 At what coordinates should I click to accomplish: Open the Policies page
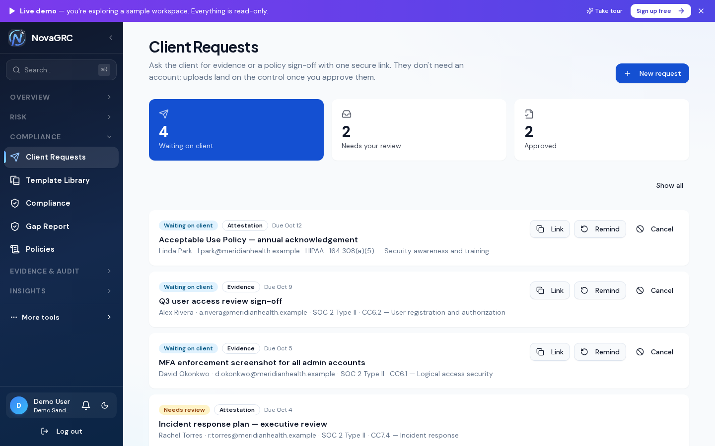tap(61, 249)
